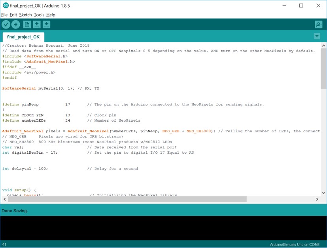The image size is (327, 248).
Task: Click the horizontal scrollbar thumb
Action: point(127,199)
